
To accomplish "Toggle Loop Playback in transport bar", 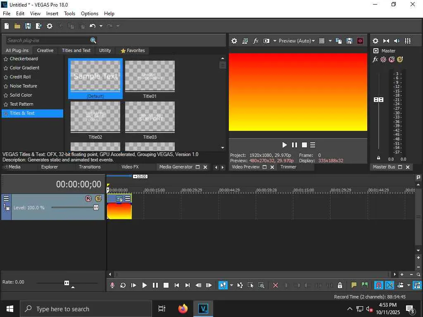I will coord(123,285).
